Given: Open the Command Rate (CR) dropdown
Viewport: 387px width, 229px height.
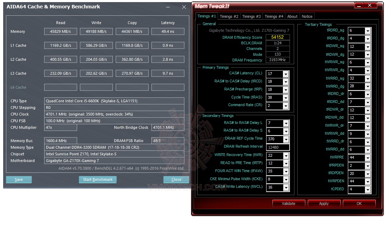Looking at the screenshot, I should coord(286,106).
